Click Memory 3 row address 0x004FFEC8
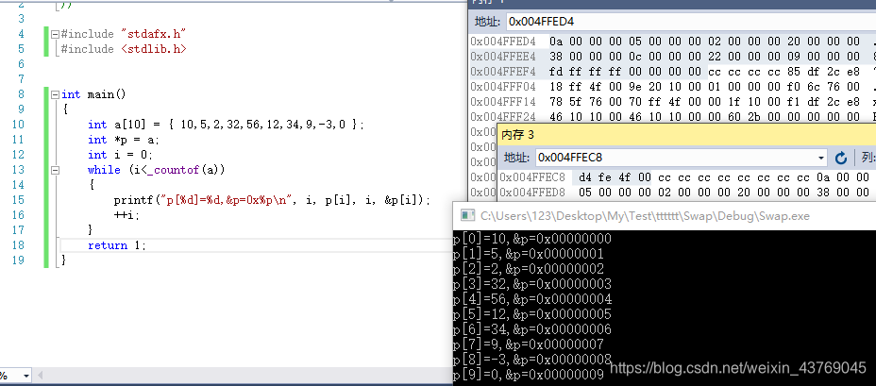 (531, 178)
